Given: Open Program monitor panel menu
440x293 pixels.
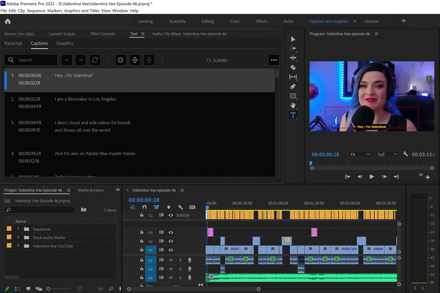Looking at the screenshot, I should [376, 34].
